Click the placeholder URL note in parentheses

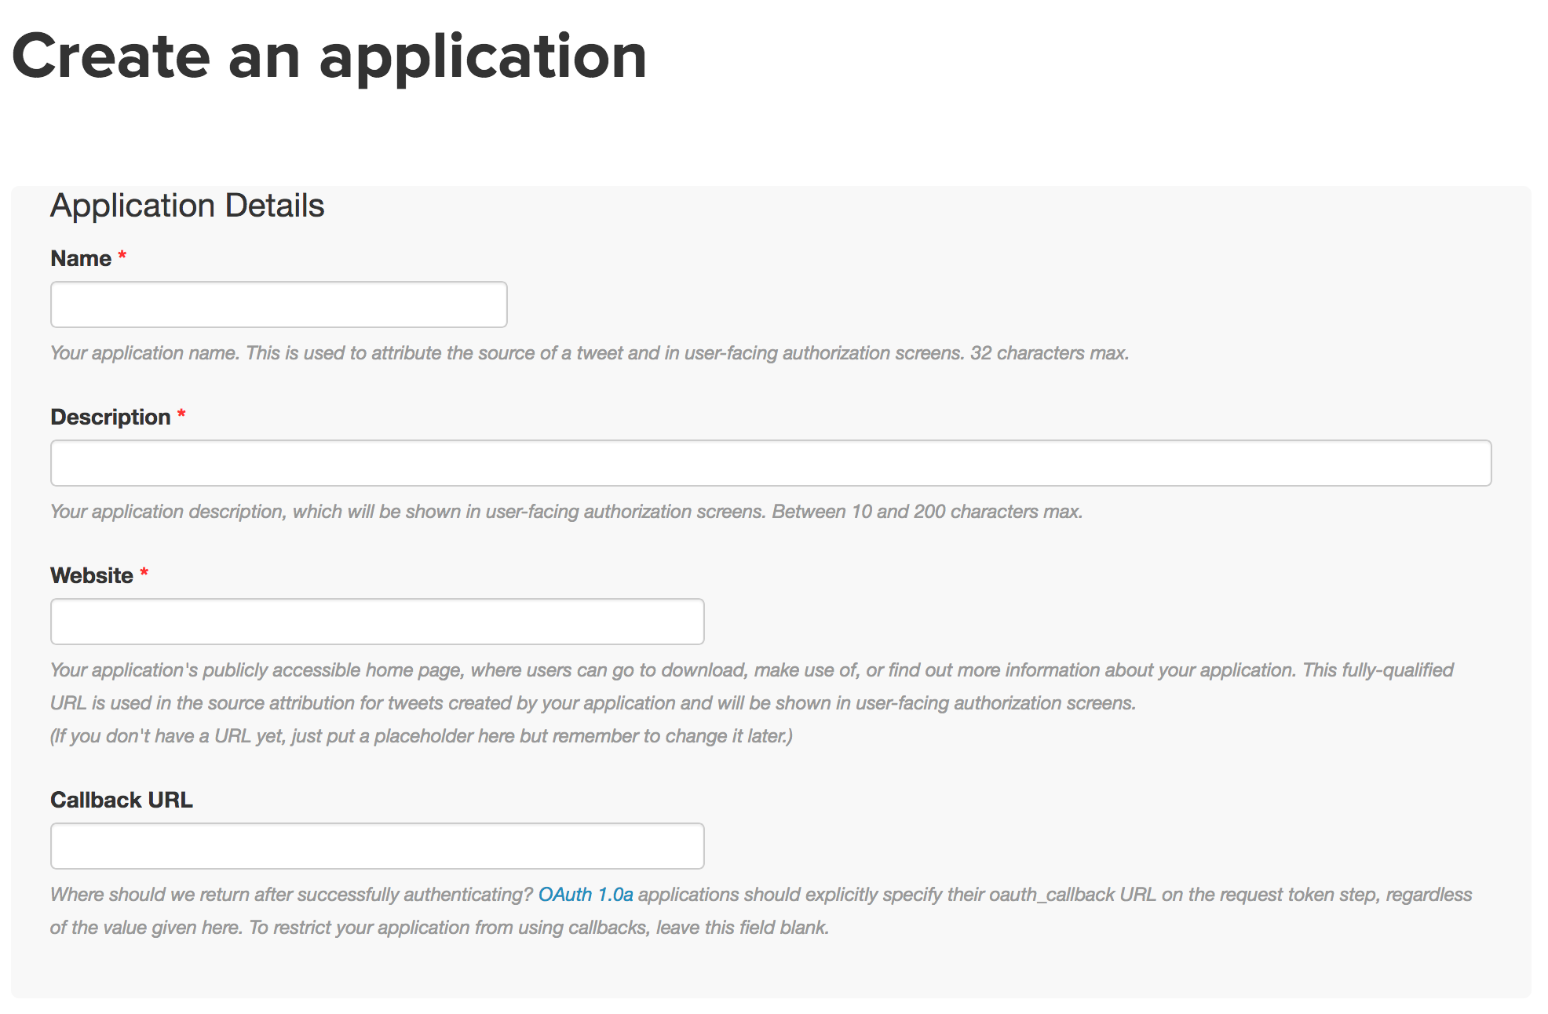click(x=422, y=736)
